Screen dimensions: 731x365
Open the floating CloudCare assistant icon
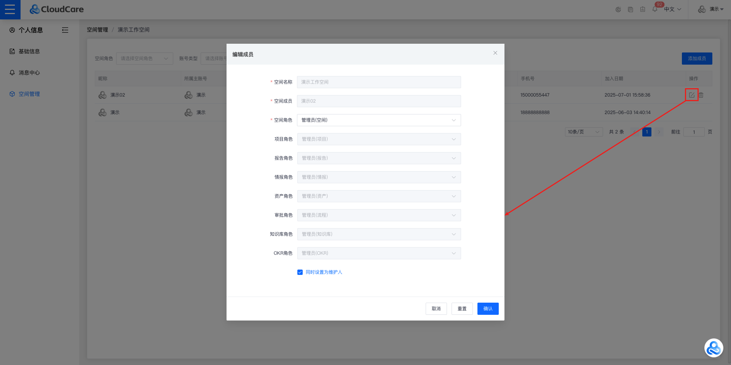[x=713, y=348]
